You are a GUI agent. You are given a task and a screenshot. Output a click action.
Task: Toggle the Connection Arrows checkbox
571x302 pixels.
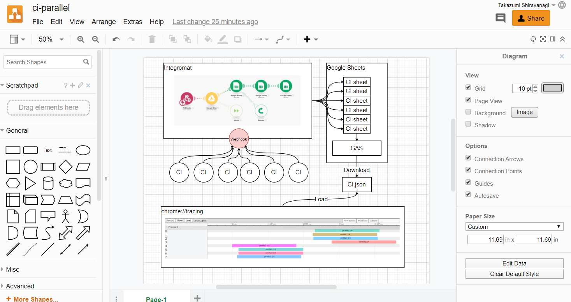point(468,158)
